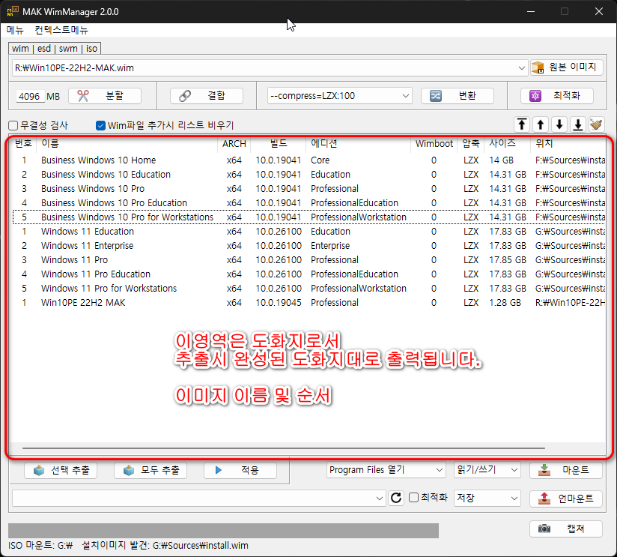
Task: Click the 위치 column header
Action: tap(568, 144)
